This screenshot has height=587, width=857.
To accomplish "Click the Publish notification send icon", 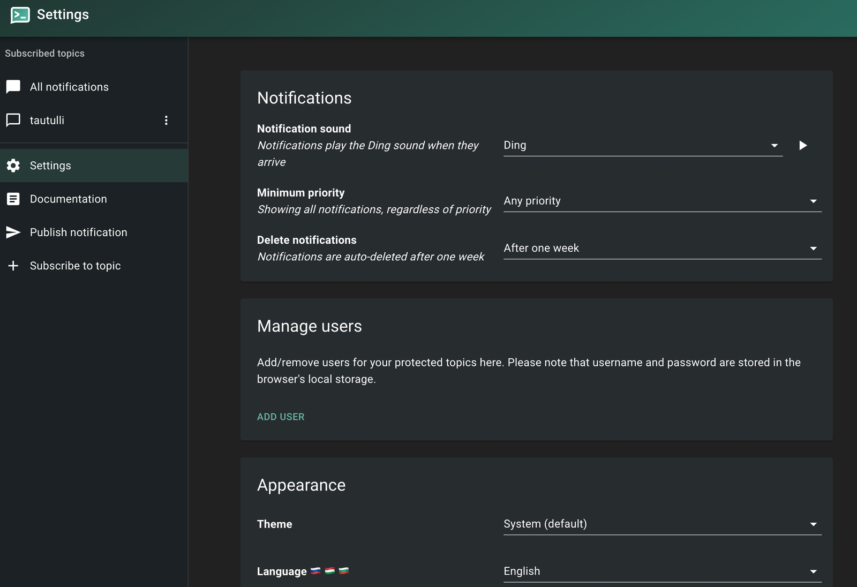I will tap(13, 232).
